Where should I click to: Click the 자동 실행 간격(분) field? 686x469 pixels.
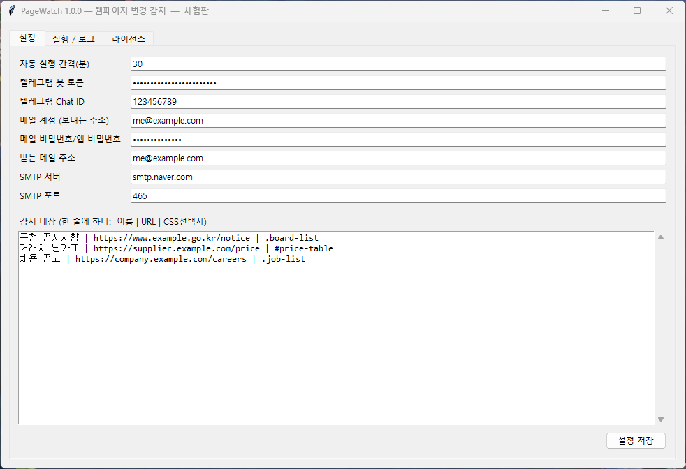pos(398,64)
